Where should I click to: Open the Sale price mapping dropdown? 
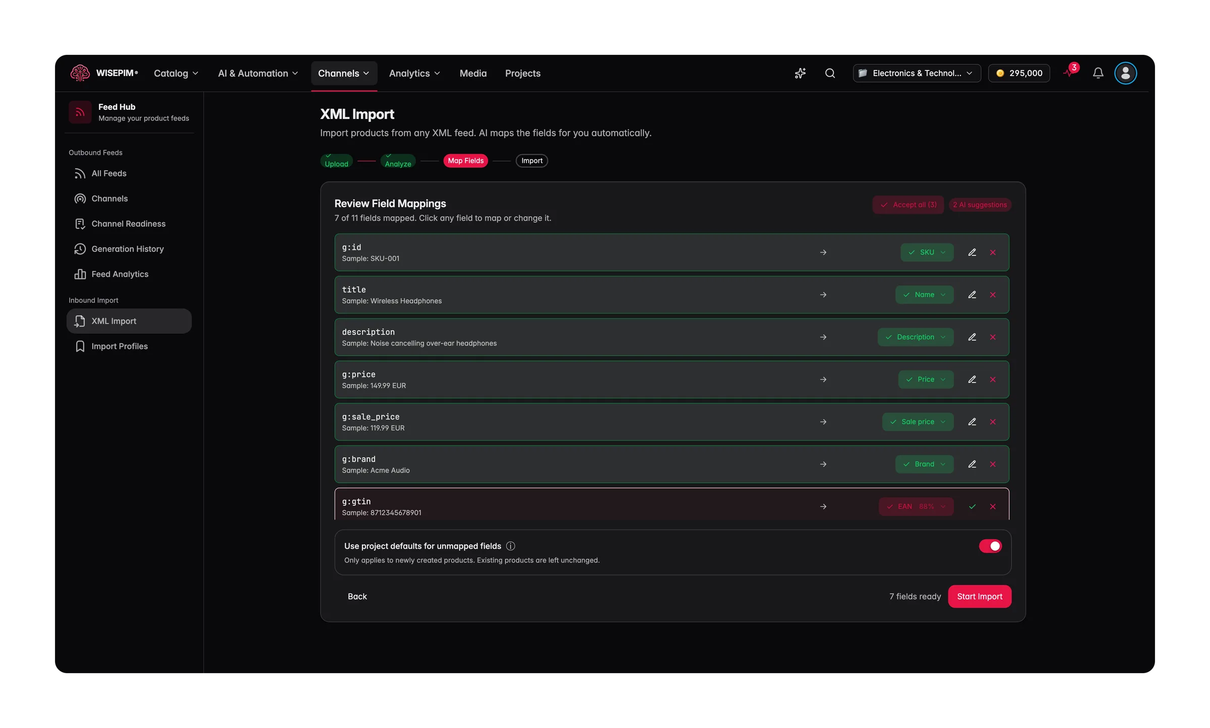point(918,422)
